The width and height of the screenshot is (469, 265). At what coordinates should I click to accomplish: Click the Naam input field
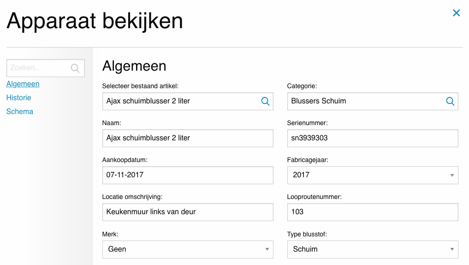coord(187,138)
